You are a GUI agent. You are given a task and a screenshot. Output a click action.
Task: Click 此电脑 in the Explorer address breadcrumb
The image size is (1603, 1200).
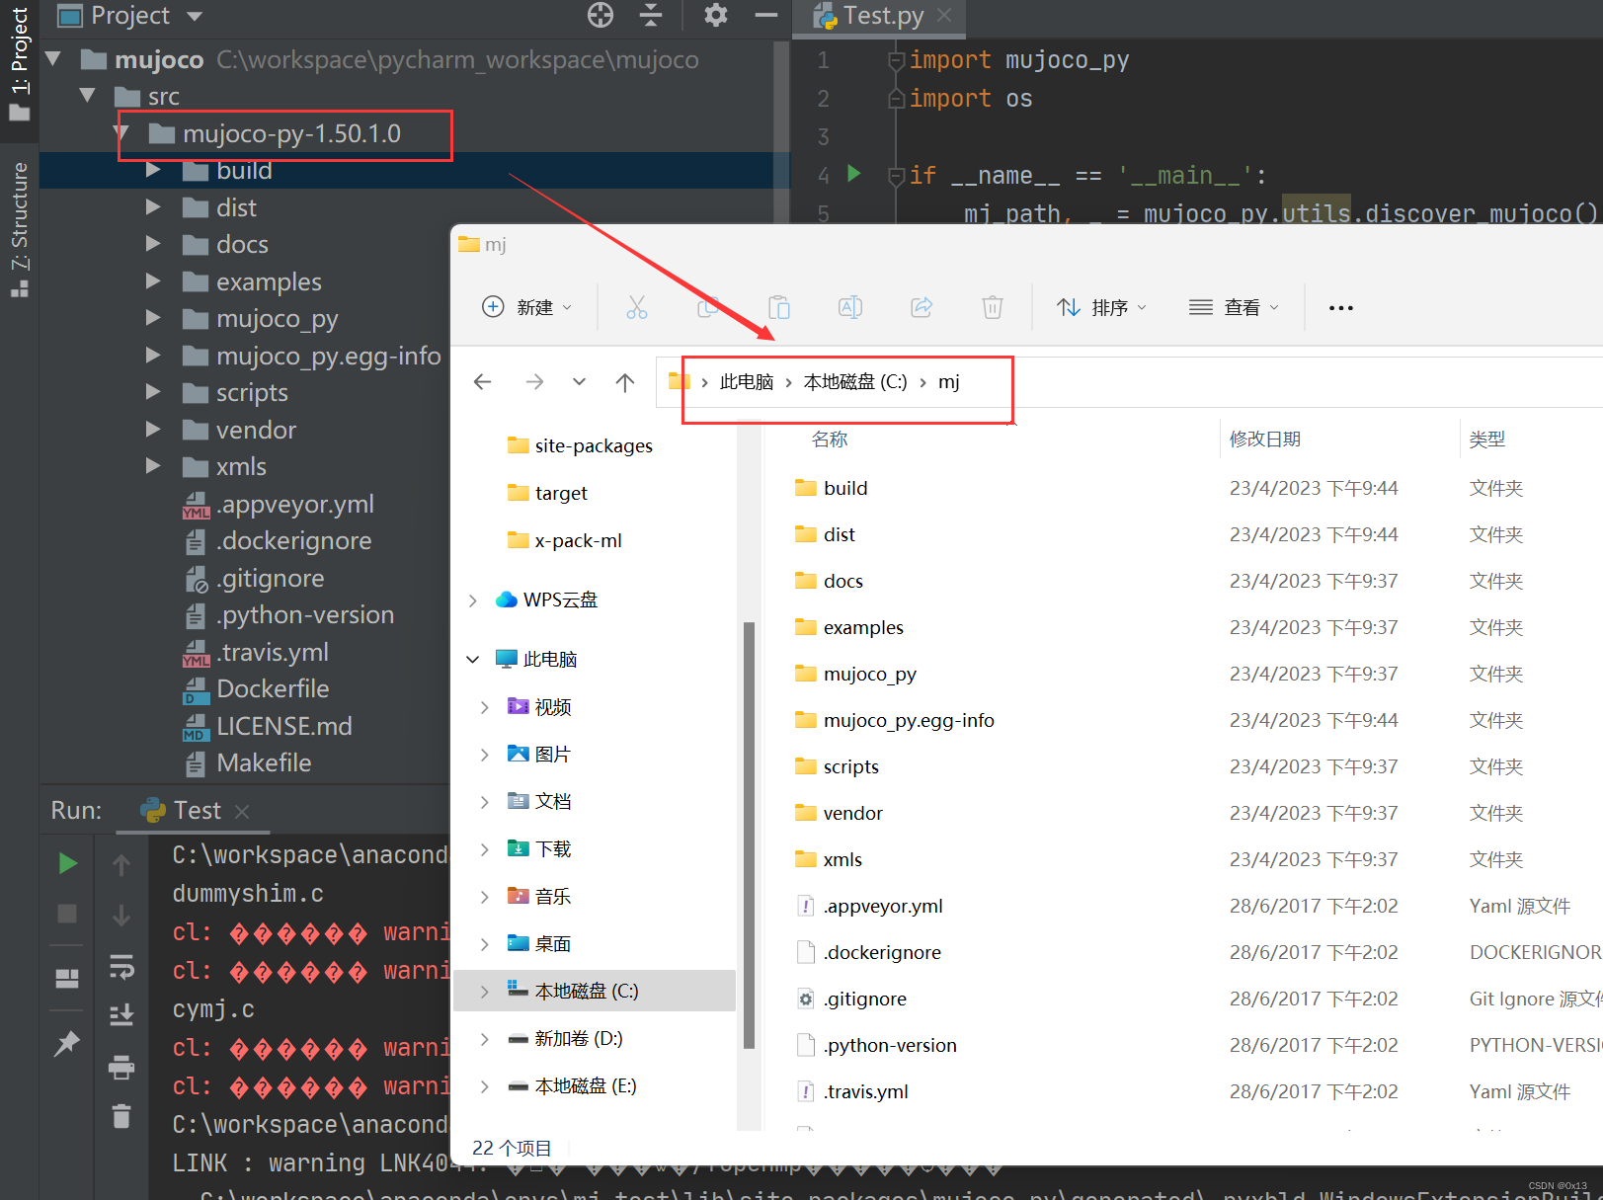coord(747,382)
